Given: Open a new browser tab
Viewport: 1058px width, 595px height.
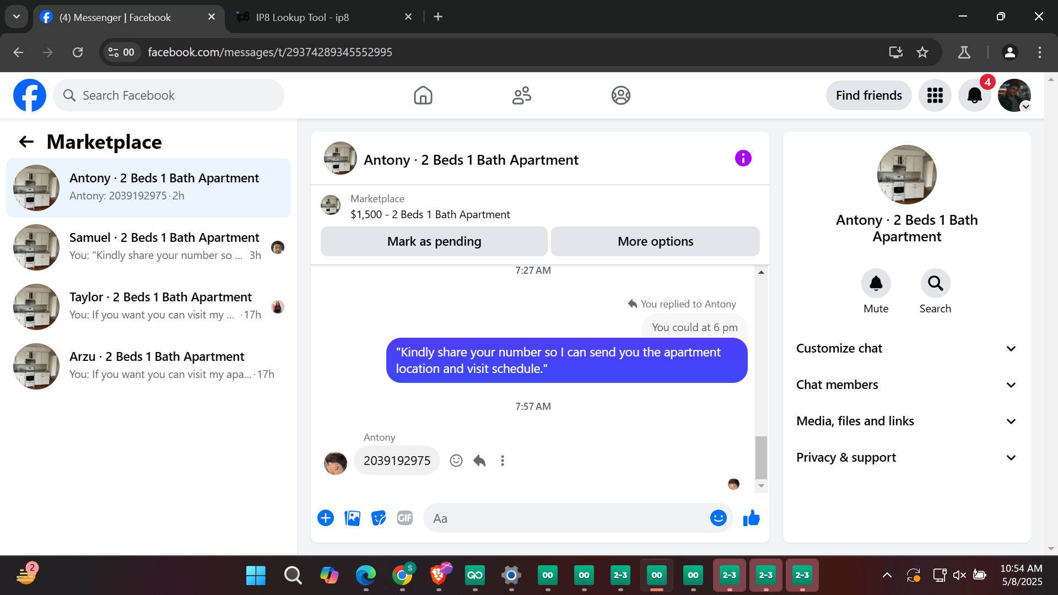Looking at the screenshot, I should (438, 17).
